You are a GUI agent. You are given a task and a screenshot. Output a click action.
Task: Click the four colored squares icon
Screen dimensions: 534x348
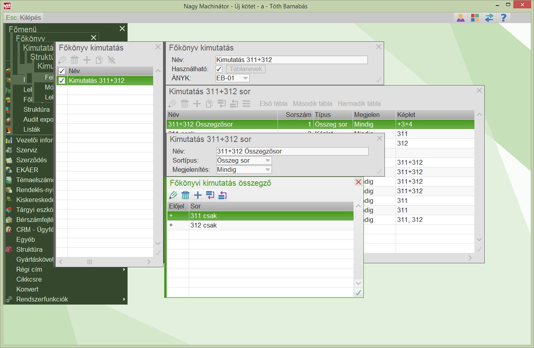[475, 17]
